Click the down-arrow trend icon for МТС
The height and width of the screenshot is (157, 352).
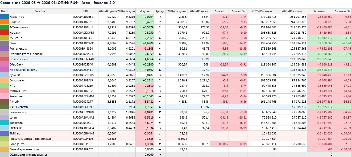160,86
